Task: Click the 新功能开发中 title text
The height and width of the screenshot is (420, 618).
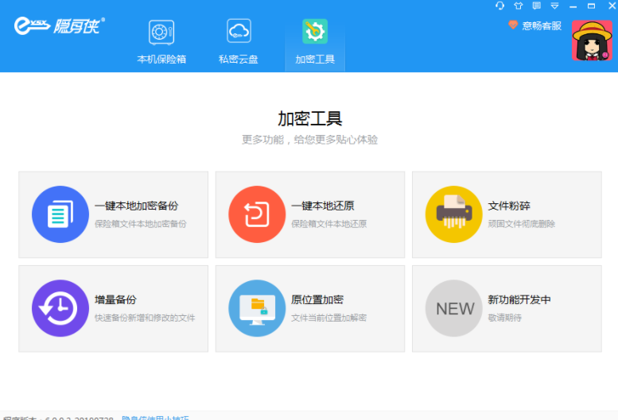Action: coord(519,300)
